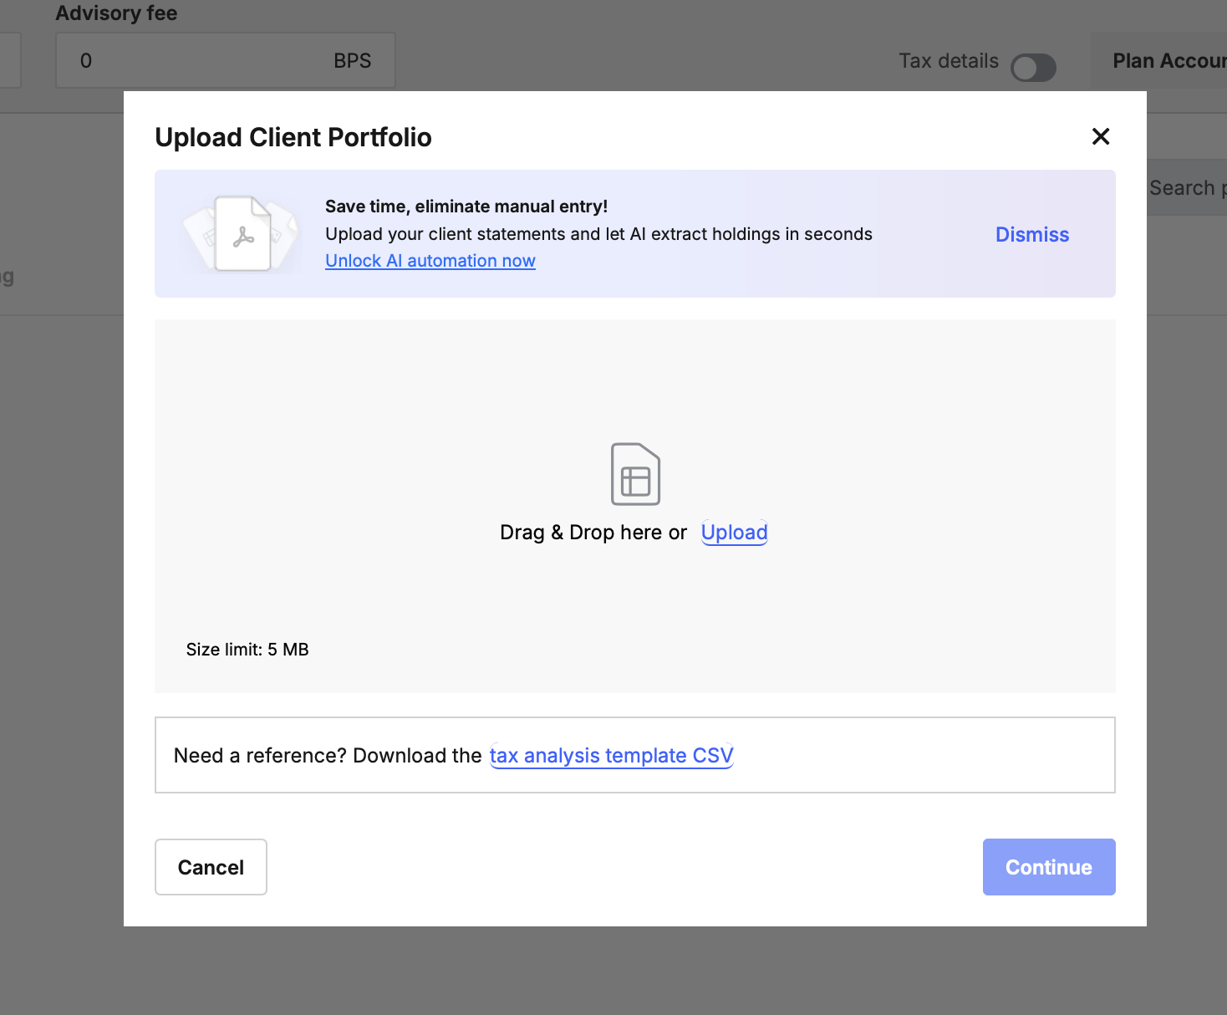Click the Search field behind the dialog
Viewport: 1227px width, 1015px height.
point(1187,187)
